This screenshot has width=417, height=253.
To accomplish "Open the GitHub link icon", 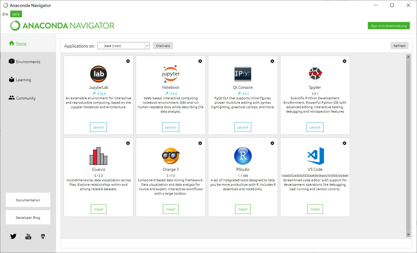I will [43, 236].
